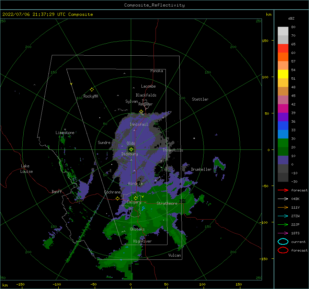Click the red 'forecast' oval legend icon

click(x=283, y=250)
